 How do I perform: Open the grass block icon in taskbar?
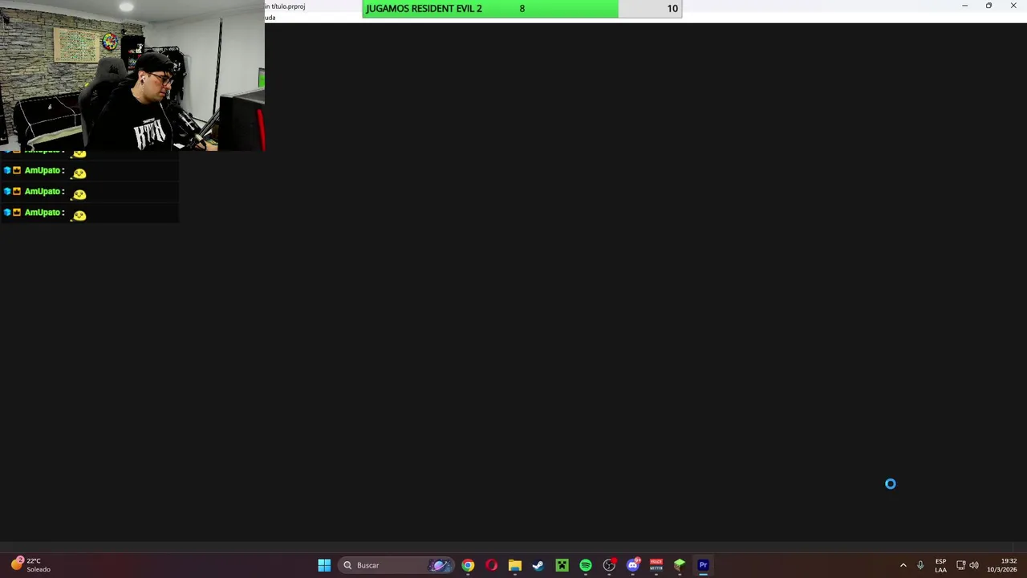680,565
